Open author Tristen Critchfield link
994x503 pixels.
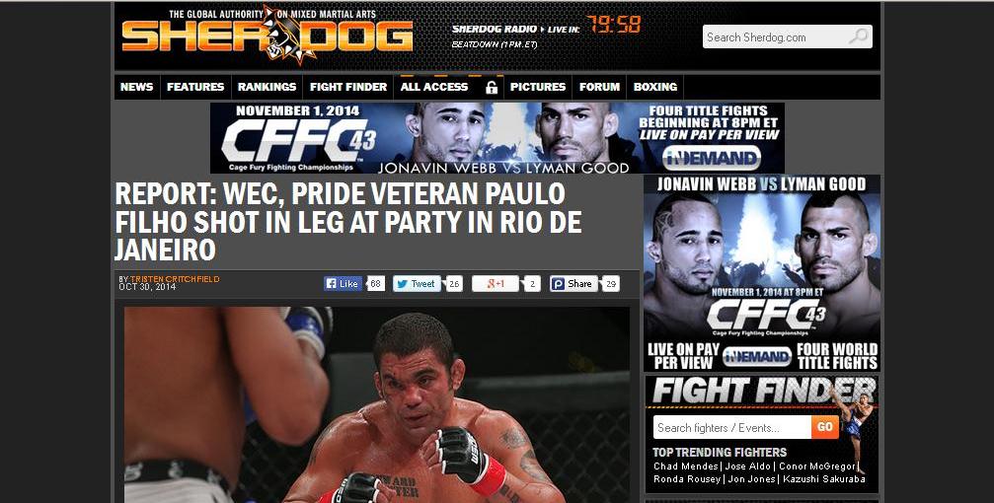coord(175,279)
